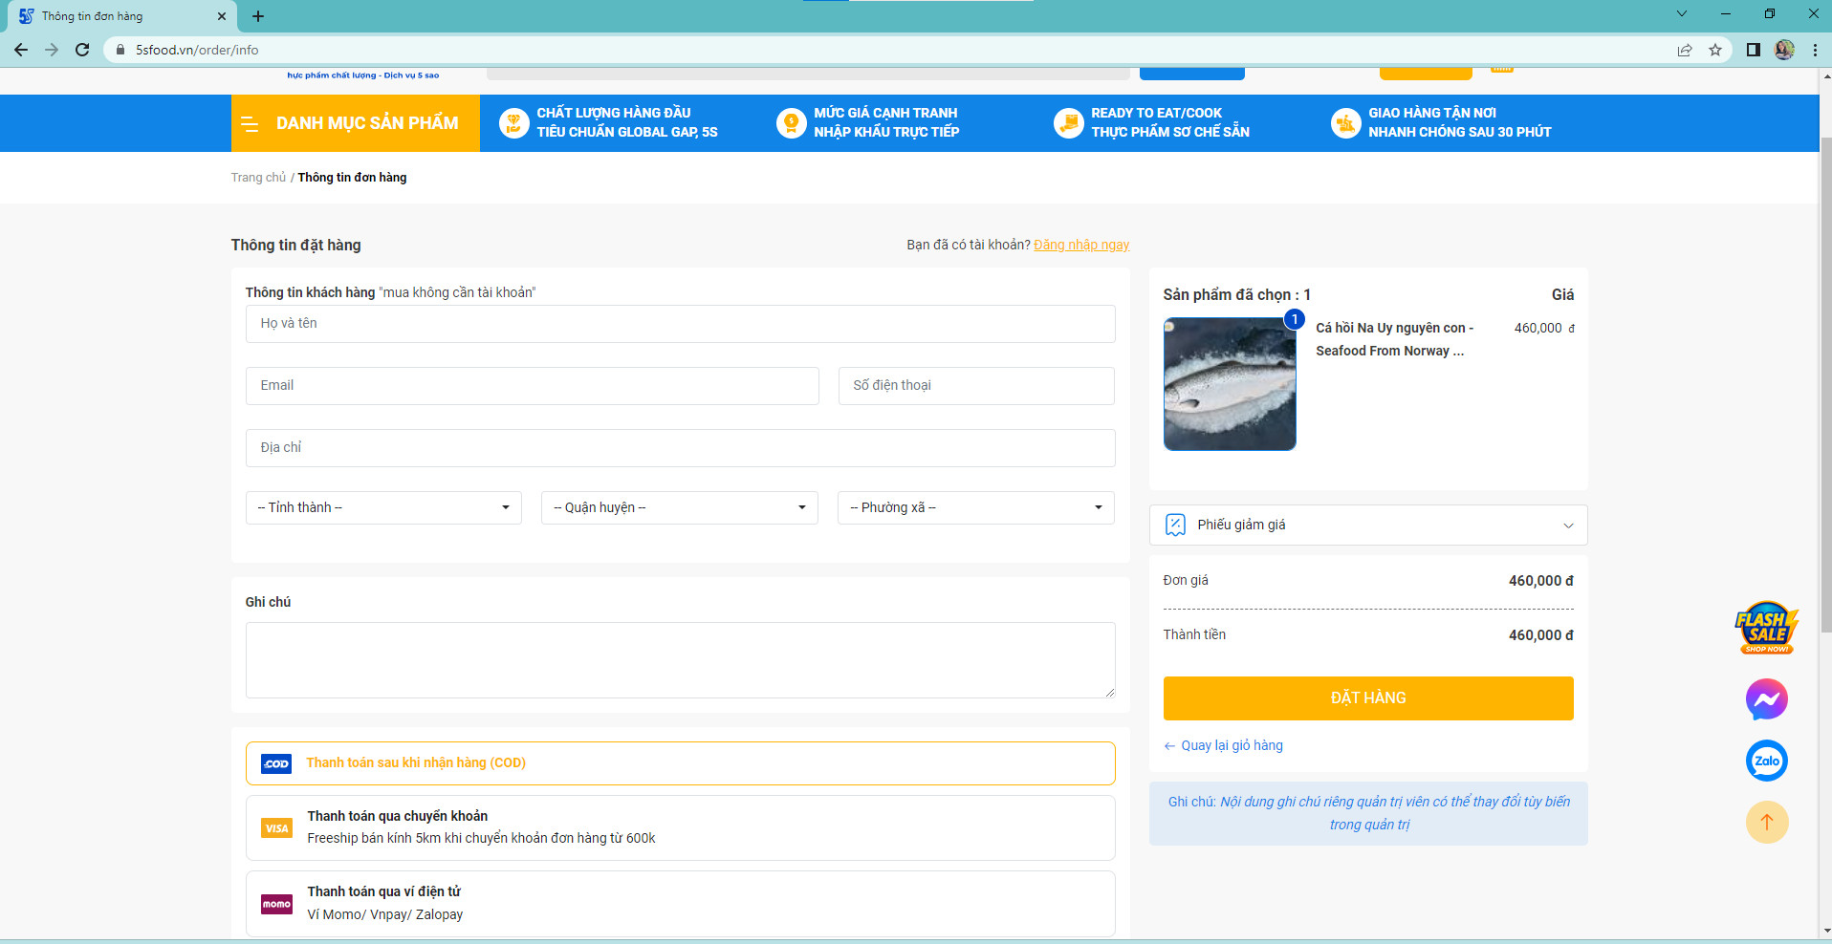Viewport: 1832px width, 944px height.
Task: Click the Họ và tên input field
Action: click(680, 324)
